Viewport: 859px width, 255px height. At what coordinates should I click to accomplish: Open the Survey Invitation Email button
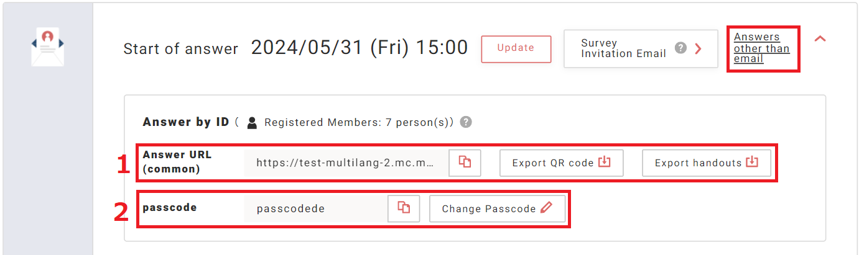(x=623, y=48)
